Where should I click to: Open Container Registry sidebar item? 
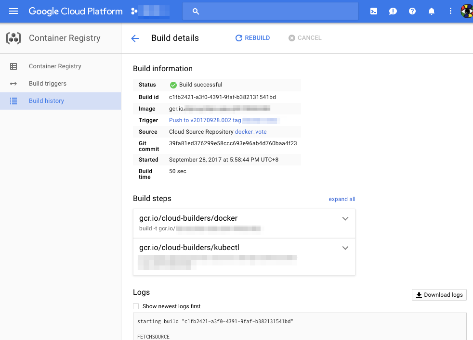[x=60, y=66]
